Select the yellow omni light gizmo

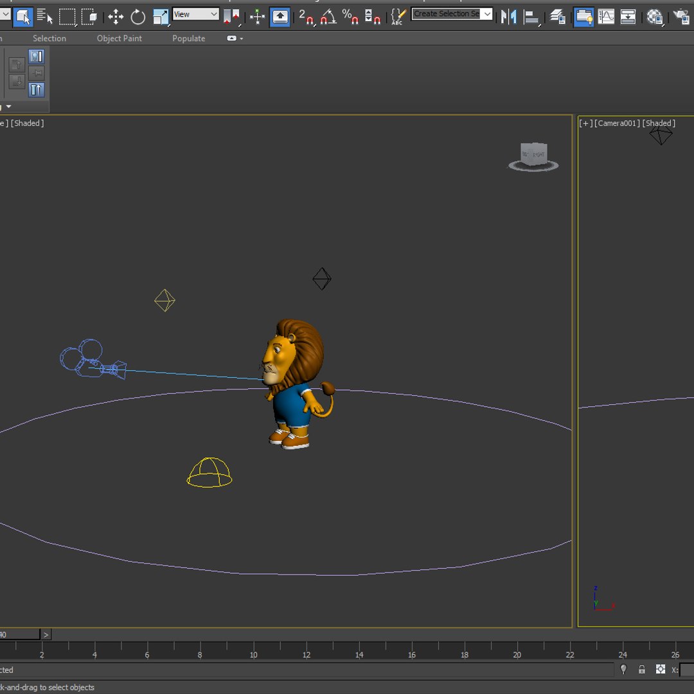click(x=165, y=301)
